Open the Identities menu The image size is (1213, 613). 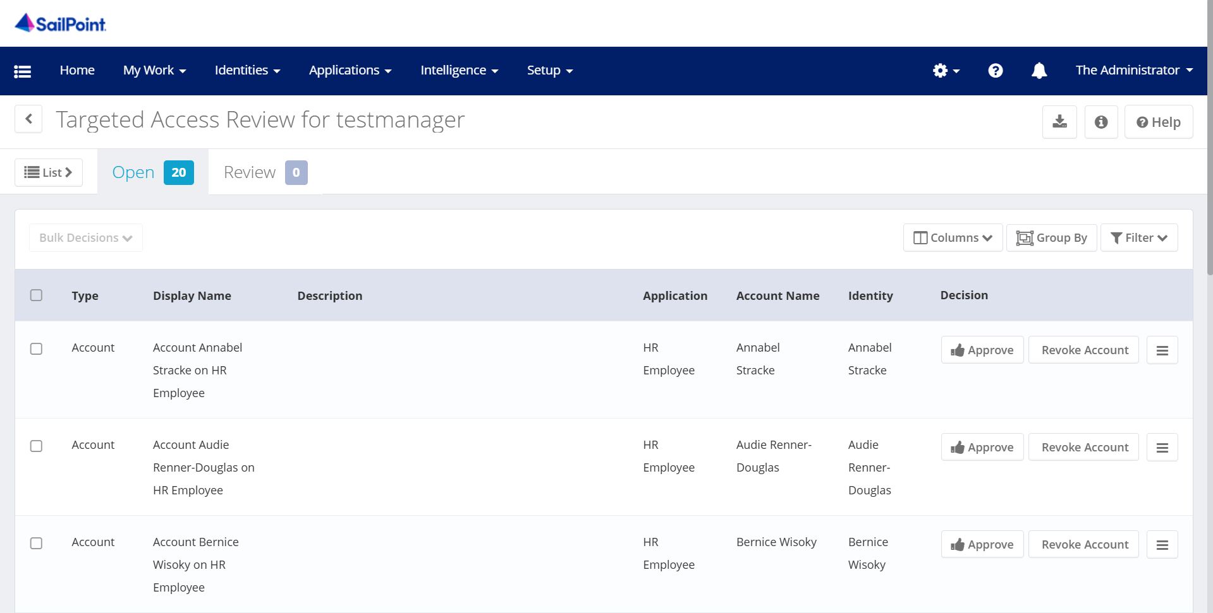[247, 71]
